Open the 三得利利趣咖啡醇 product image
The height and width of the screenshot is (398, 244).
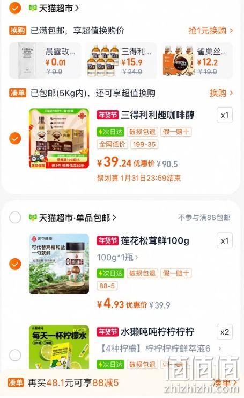pyautogui.click(x=59, y=138)
